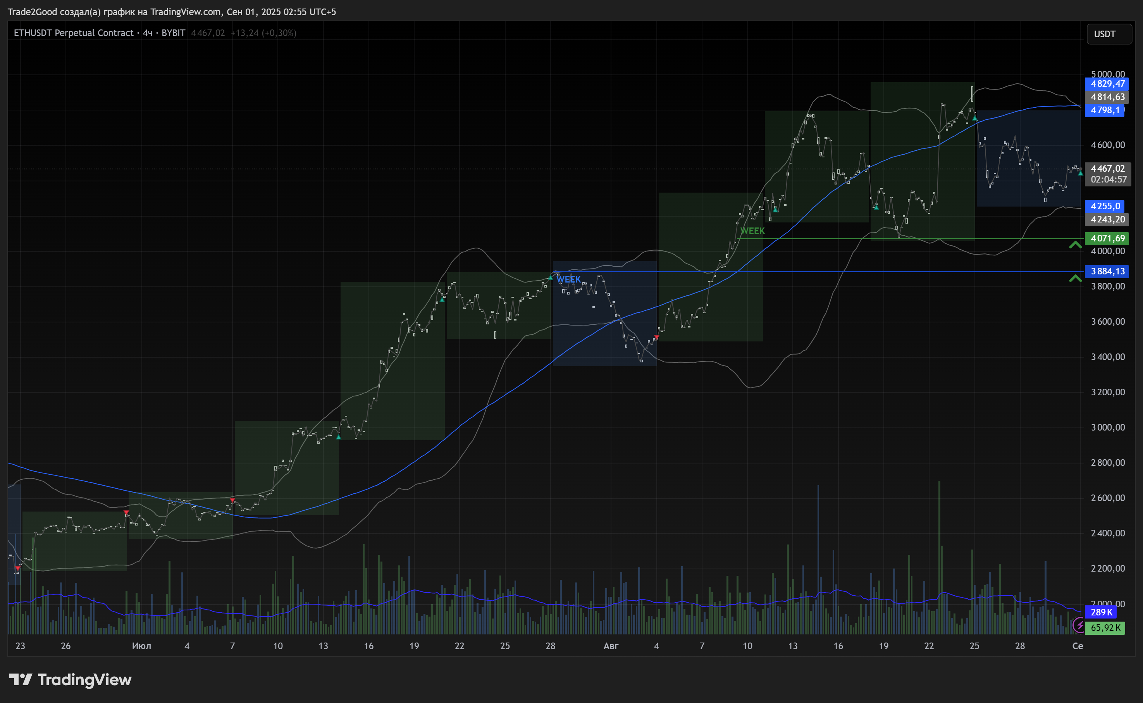Click the green 65,92 K volume label
Image resolution: width=1143 pixels, height=703 pixels.
click(x=1106, y=628)
